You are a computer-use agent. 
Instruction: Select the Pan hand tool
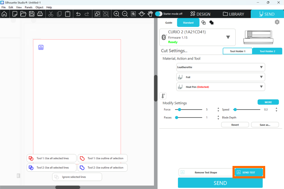(150, 14)
